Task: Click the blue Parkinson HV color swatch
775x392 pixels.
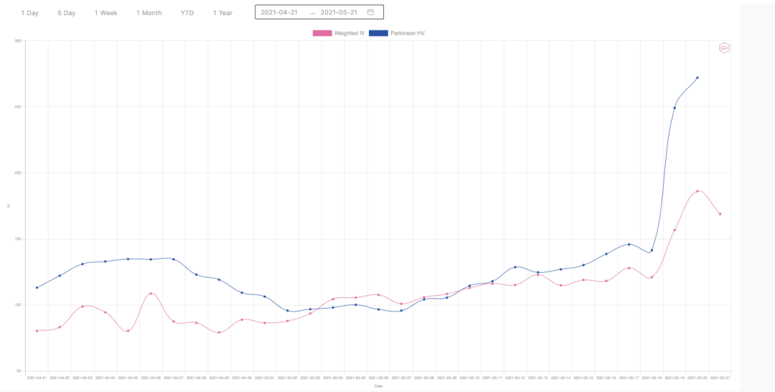Action: tap(378, 33)
